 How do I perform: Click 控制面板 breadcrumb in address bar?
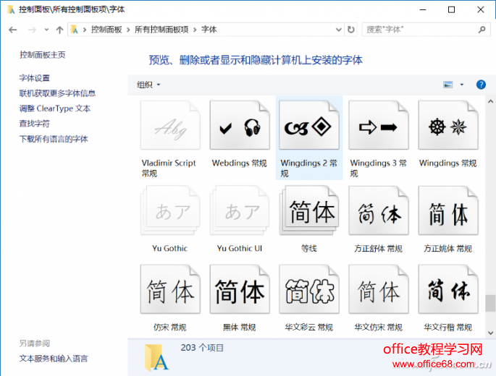(x=106, y=30)
